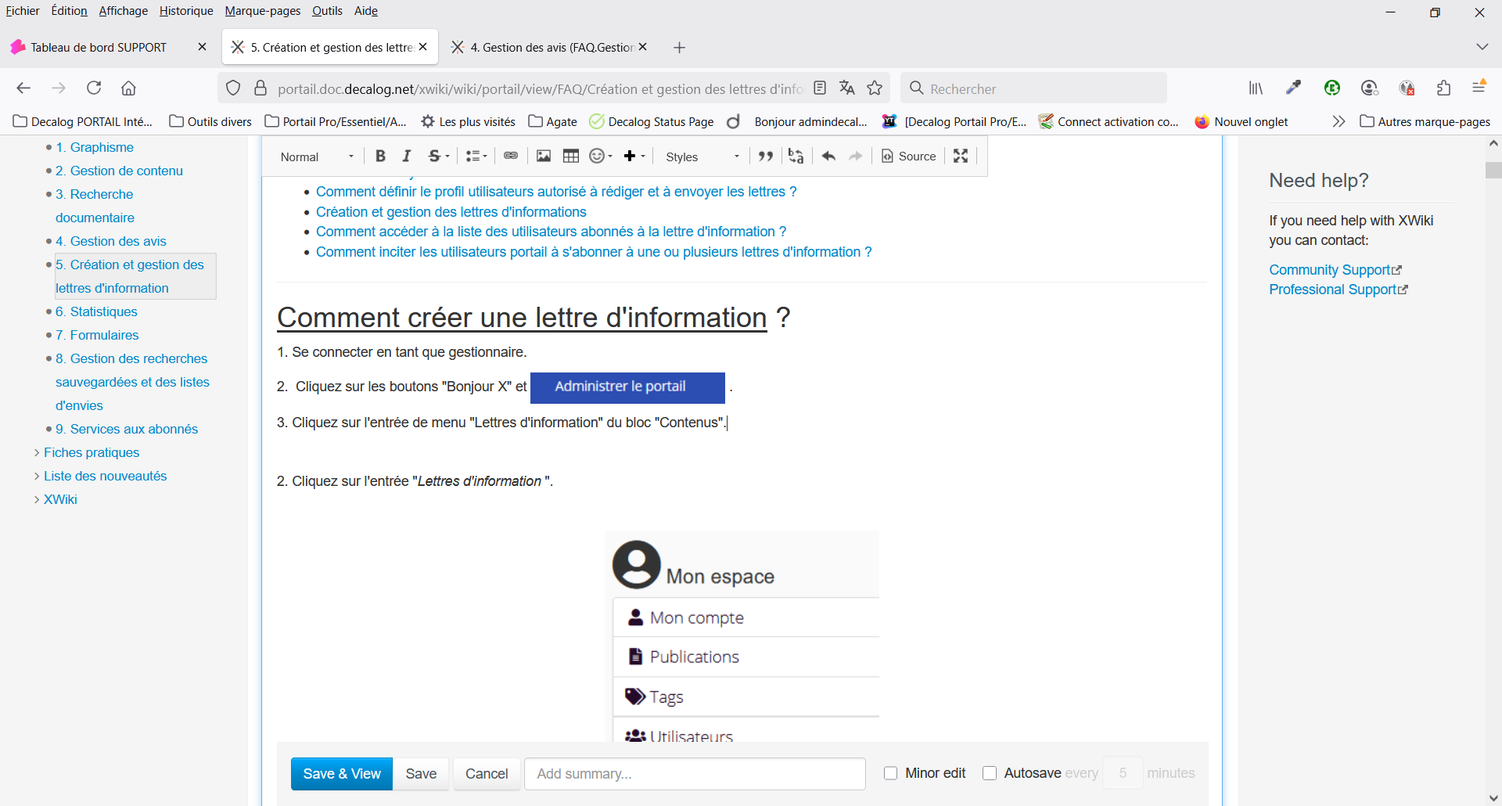
Task: Turn on the Autosave checkbox
Action: pyautogui.click(x=990, y=773)
